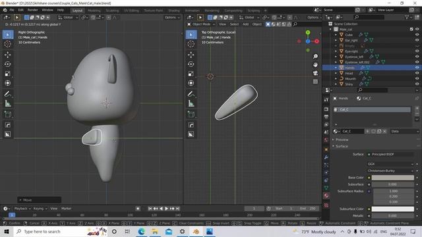Choose the Scale tool in the right viewport

click(191, 74)
